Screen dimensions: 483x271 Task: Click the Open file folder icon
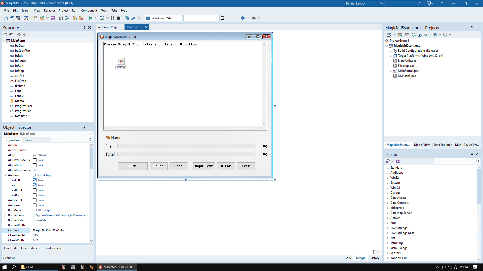(x=42, y=18)
